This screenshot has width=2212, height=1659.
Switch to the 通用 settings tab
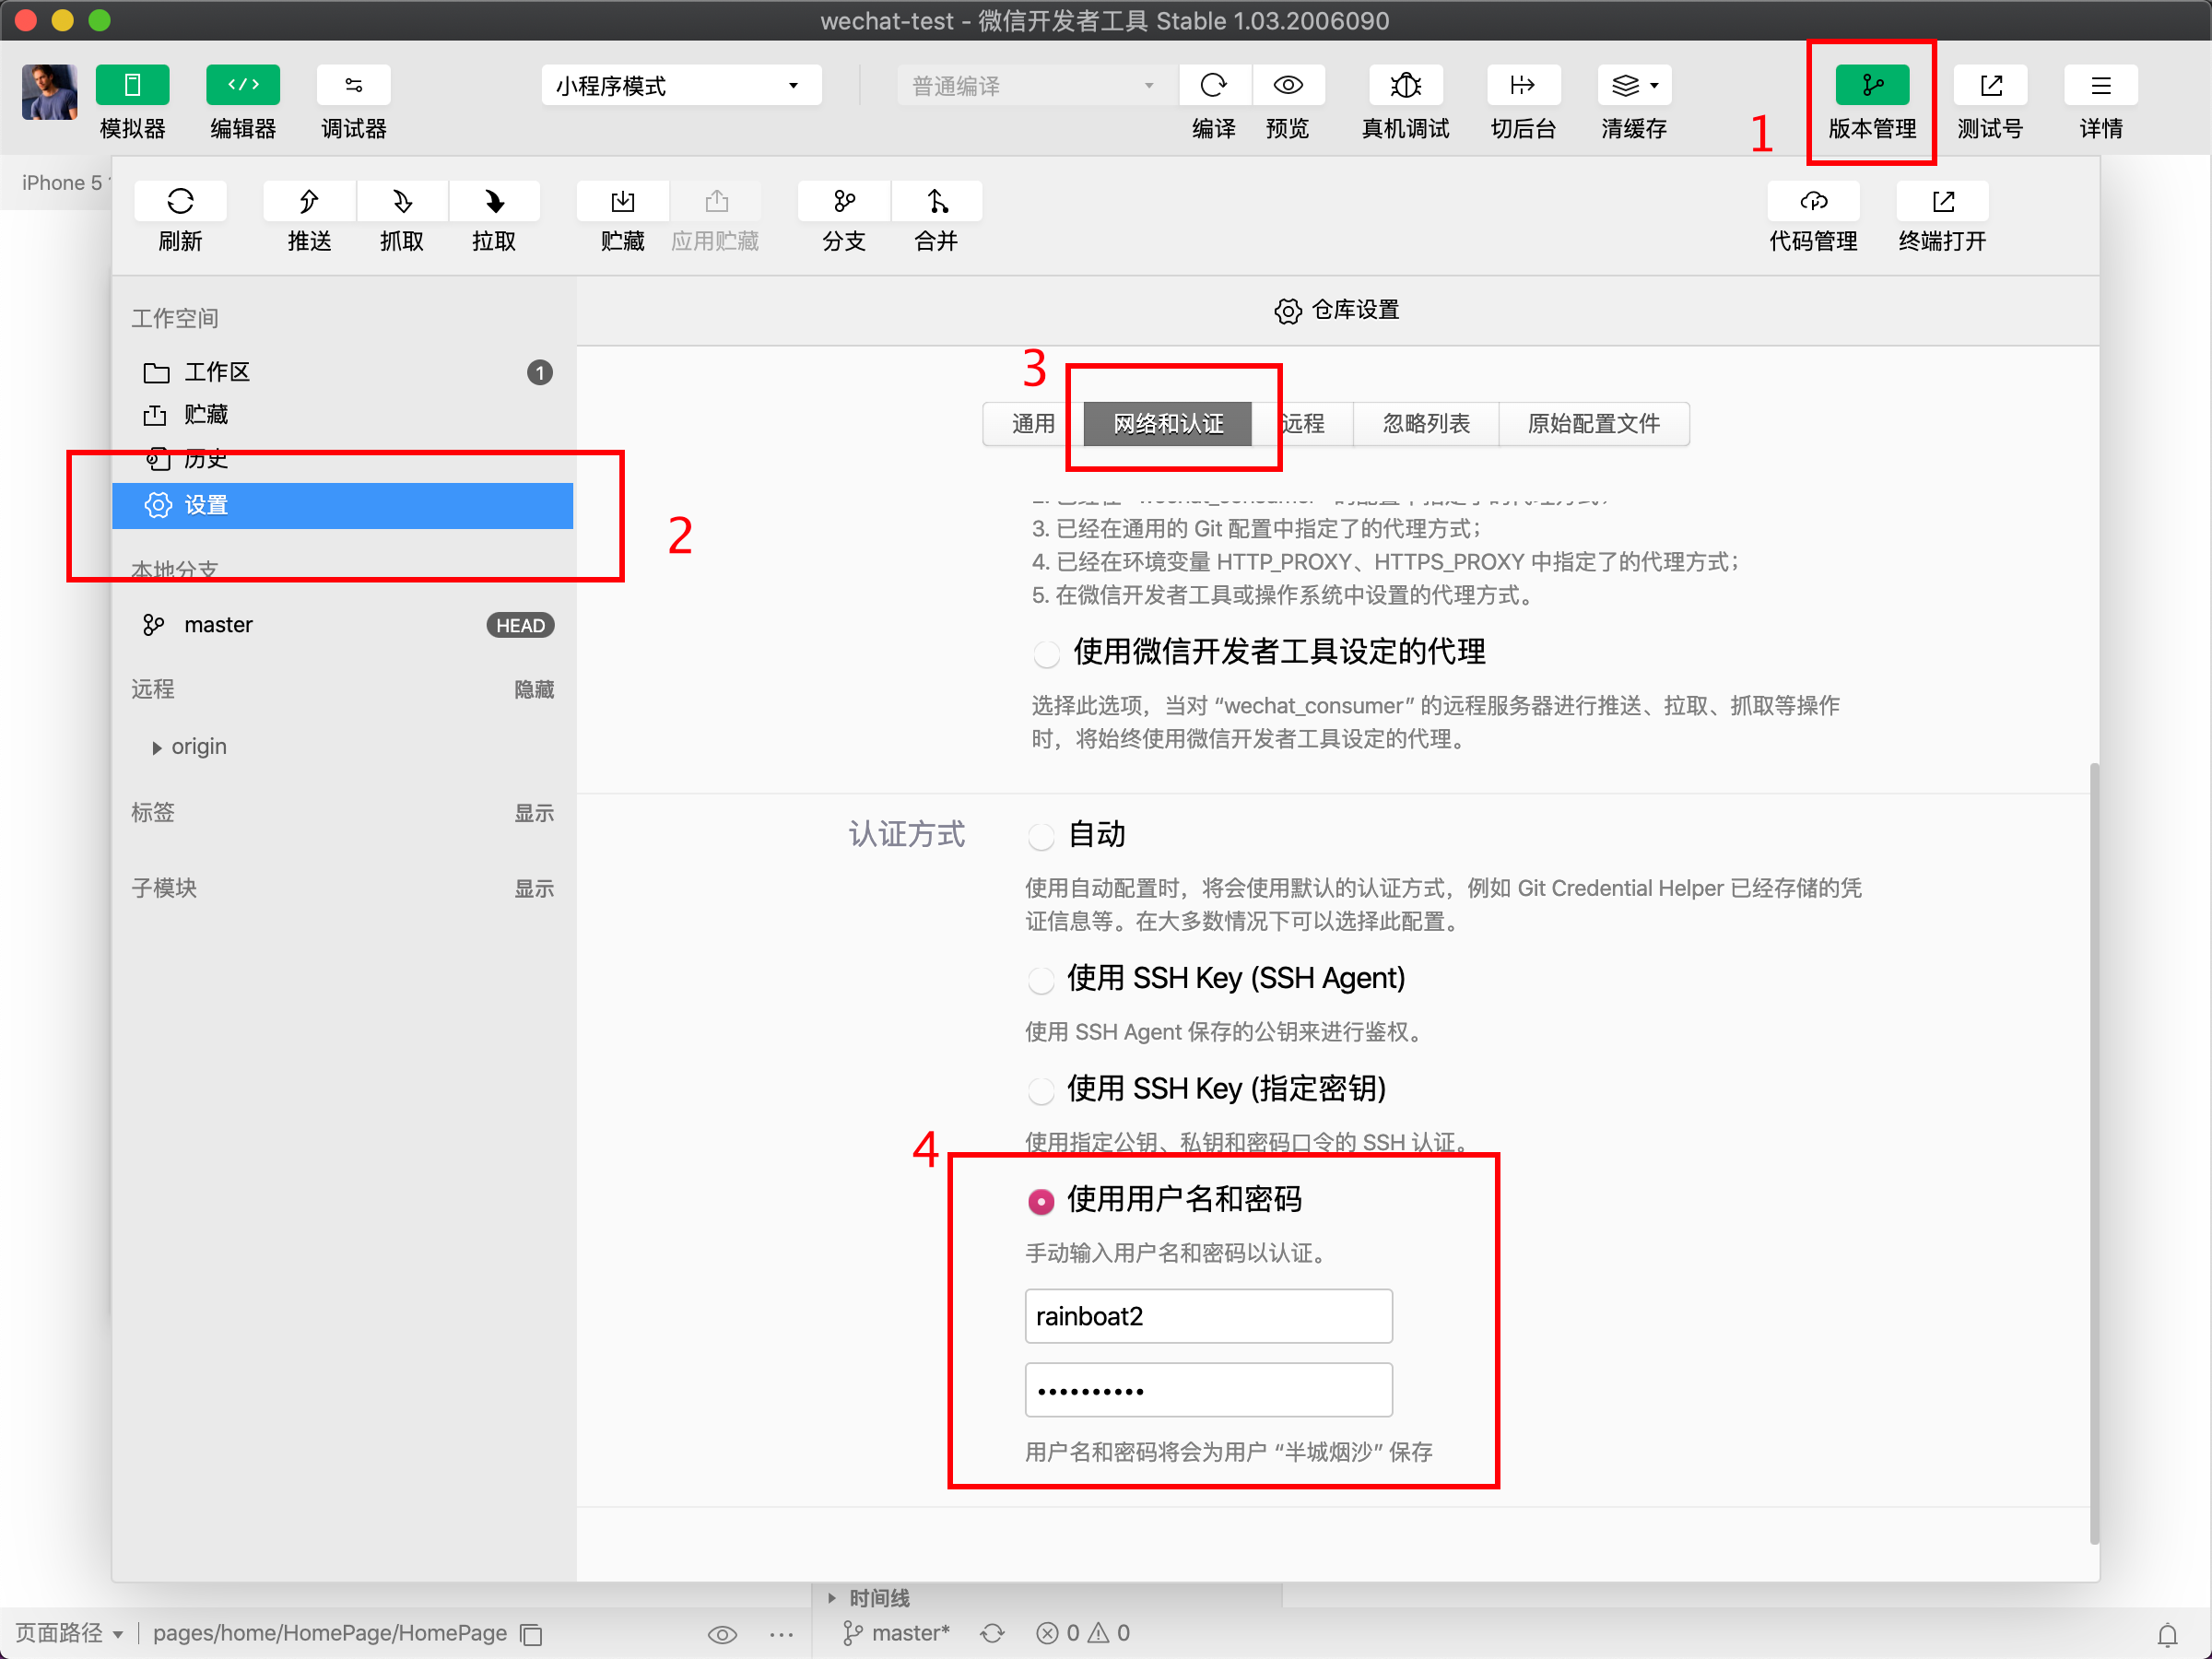(x=1033, y=423)
